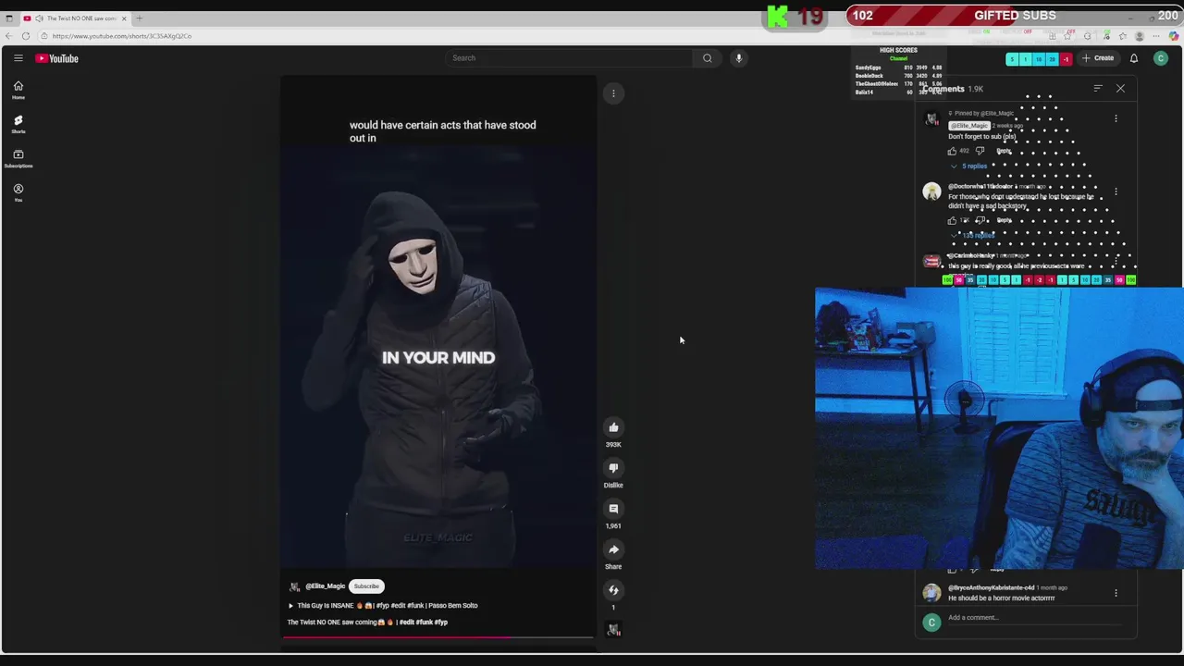The height and width of the screenshot is (666, 1184).
Task: Open the @Elite_Magic channel link
Action: (x=325, y=586)
